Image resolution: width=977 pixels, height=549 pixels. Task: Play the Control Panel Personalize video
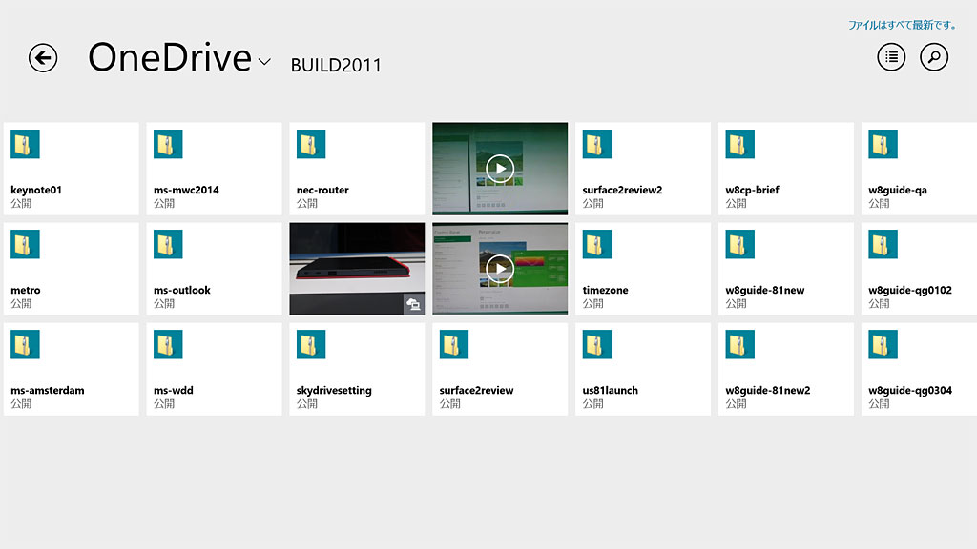click(499, 269)
